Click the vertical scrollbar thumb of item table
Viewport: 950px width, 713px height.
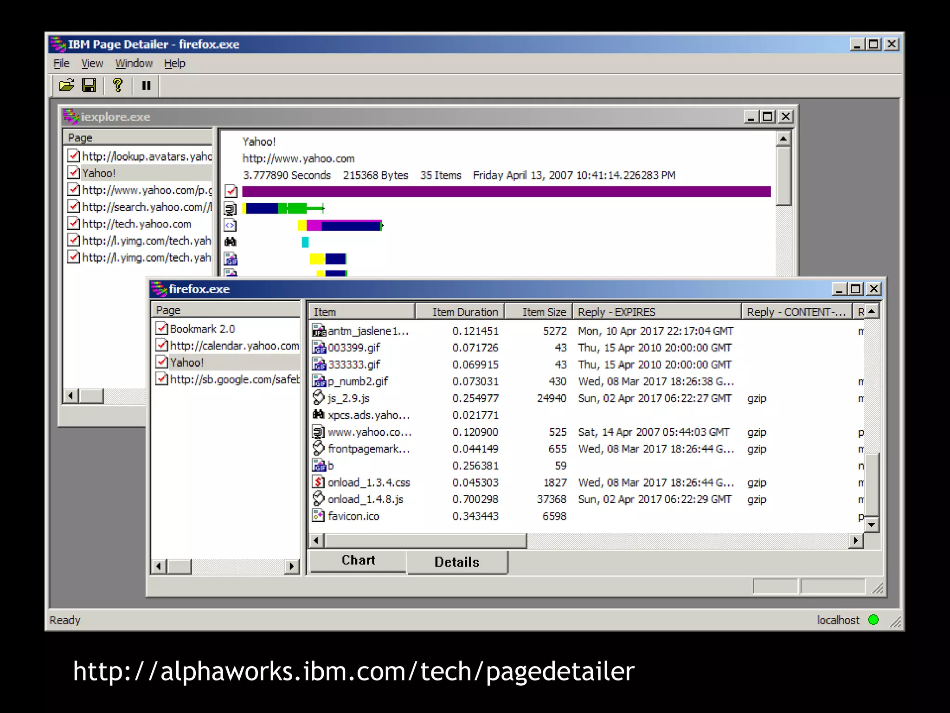(x=872, y=485)
